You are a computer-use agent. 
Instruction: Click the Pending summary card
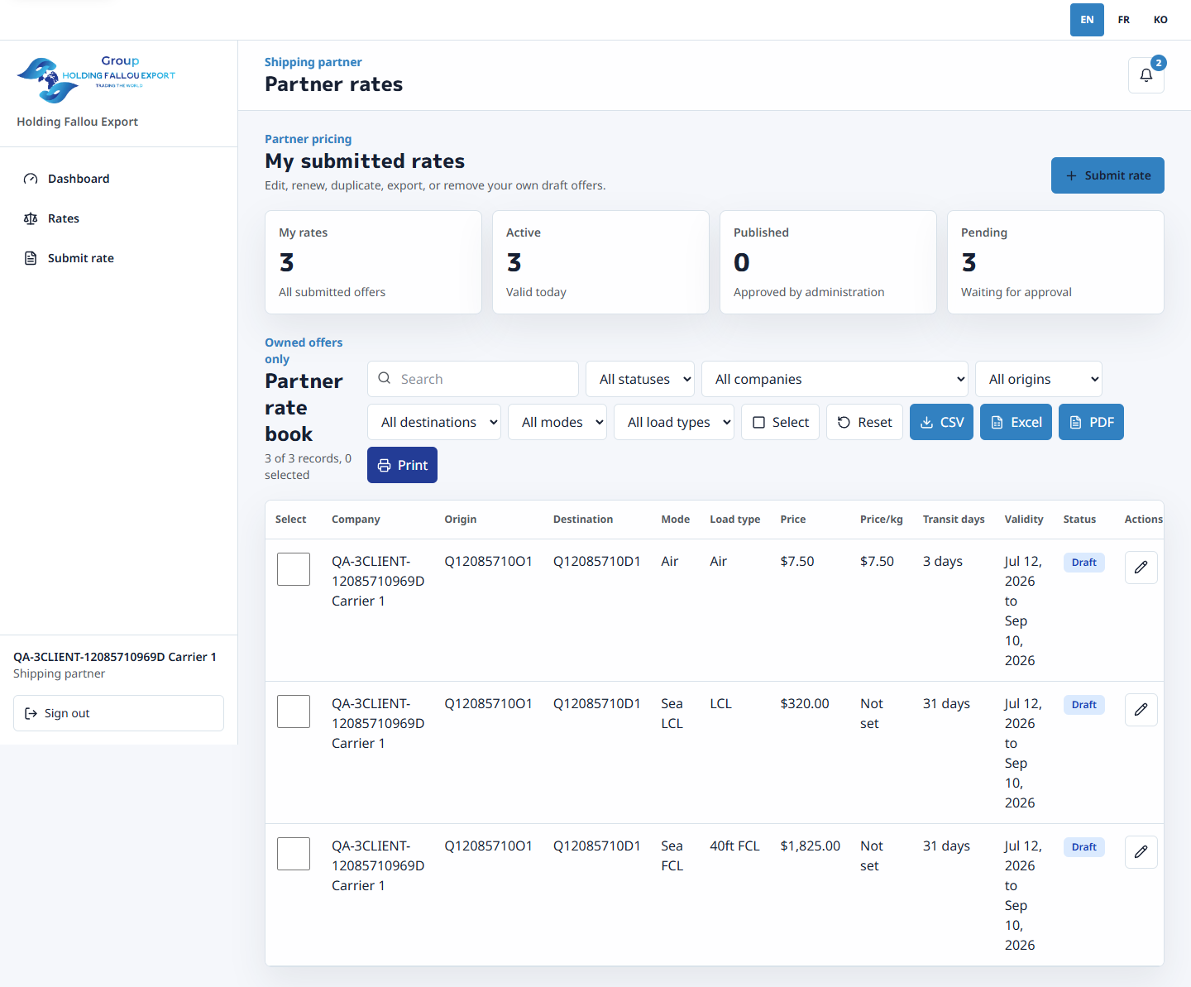coord(1055,262)
